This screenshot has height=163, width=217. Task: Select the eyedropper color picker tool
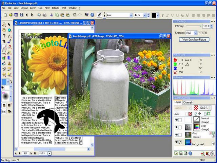click(9, 41)
